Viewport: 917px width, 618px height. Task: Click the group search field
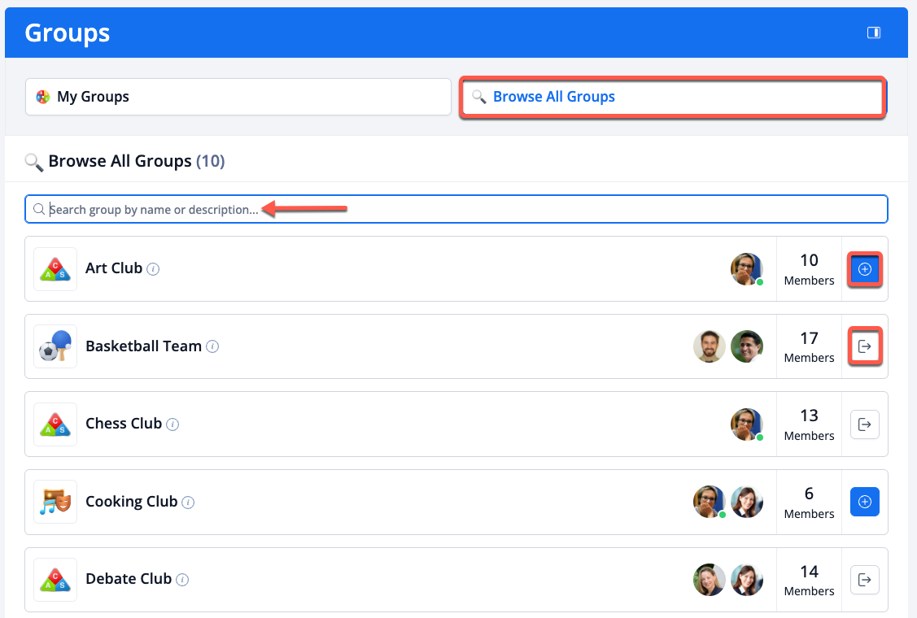[x=456, y=210]
